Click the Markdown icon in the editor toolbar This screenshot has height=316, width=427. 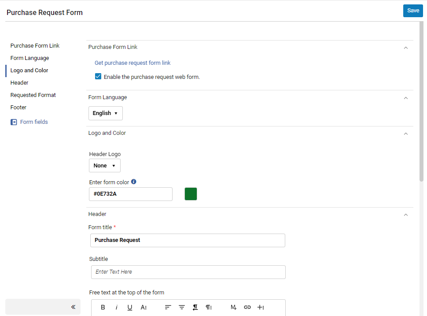(x=234, y=308)
